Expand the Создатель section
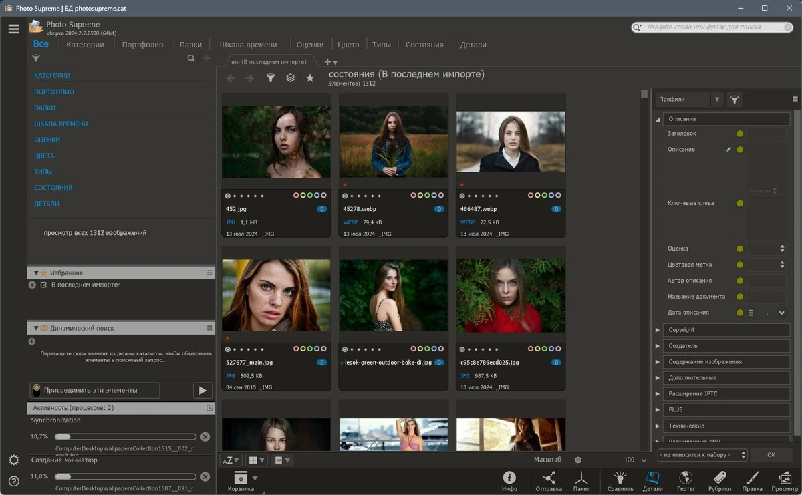 pyautogui.click(x=658, y=346)
